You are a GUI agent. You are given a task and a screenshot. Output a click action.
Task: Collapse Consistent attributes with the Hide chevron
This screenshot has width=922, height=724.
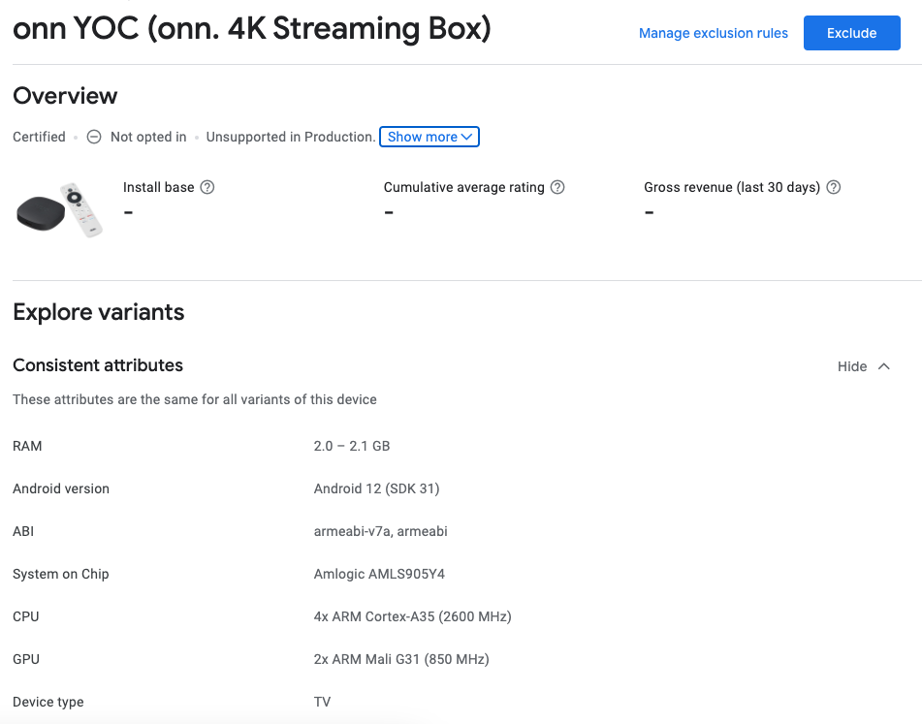pyautogui.click(x=884, y=366)
